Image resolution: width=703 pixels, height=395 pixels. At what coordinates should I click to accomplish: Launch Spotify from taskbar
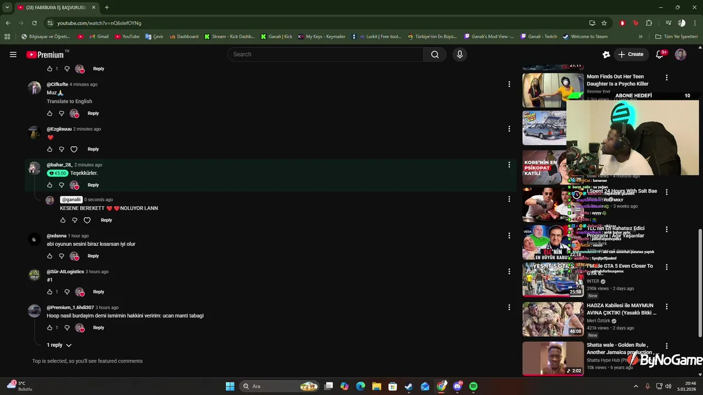473,386
